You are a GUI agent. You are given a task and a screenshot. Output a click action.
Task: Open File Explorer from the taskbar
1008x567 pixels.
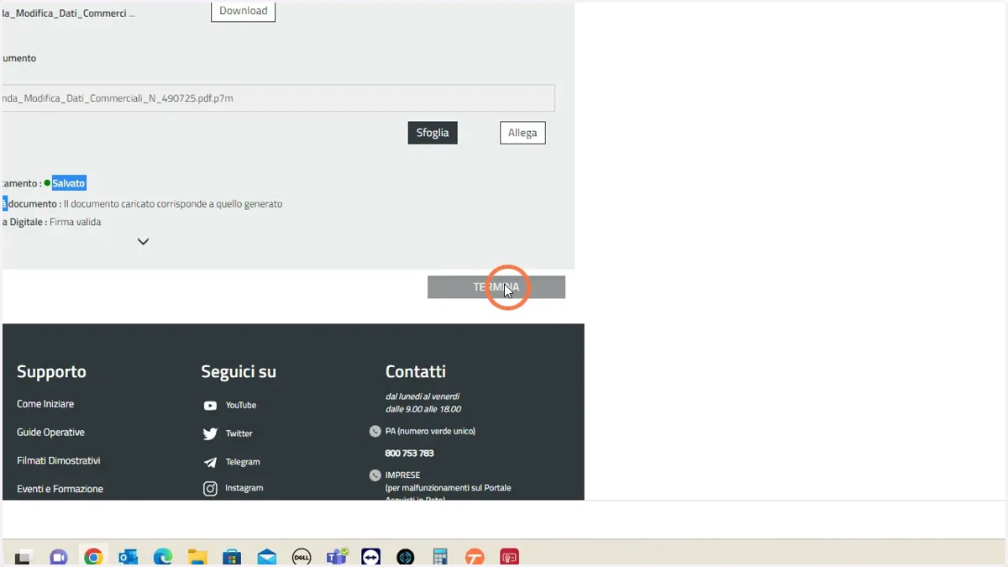(197, 557)
